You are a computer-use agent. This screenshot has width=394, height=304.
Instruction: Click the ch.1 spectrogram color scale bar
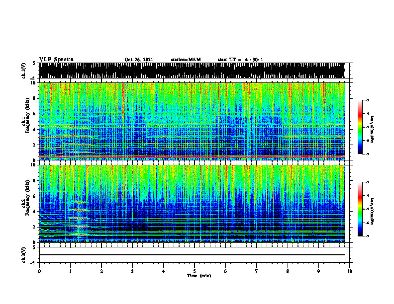tap(360, 127)
